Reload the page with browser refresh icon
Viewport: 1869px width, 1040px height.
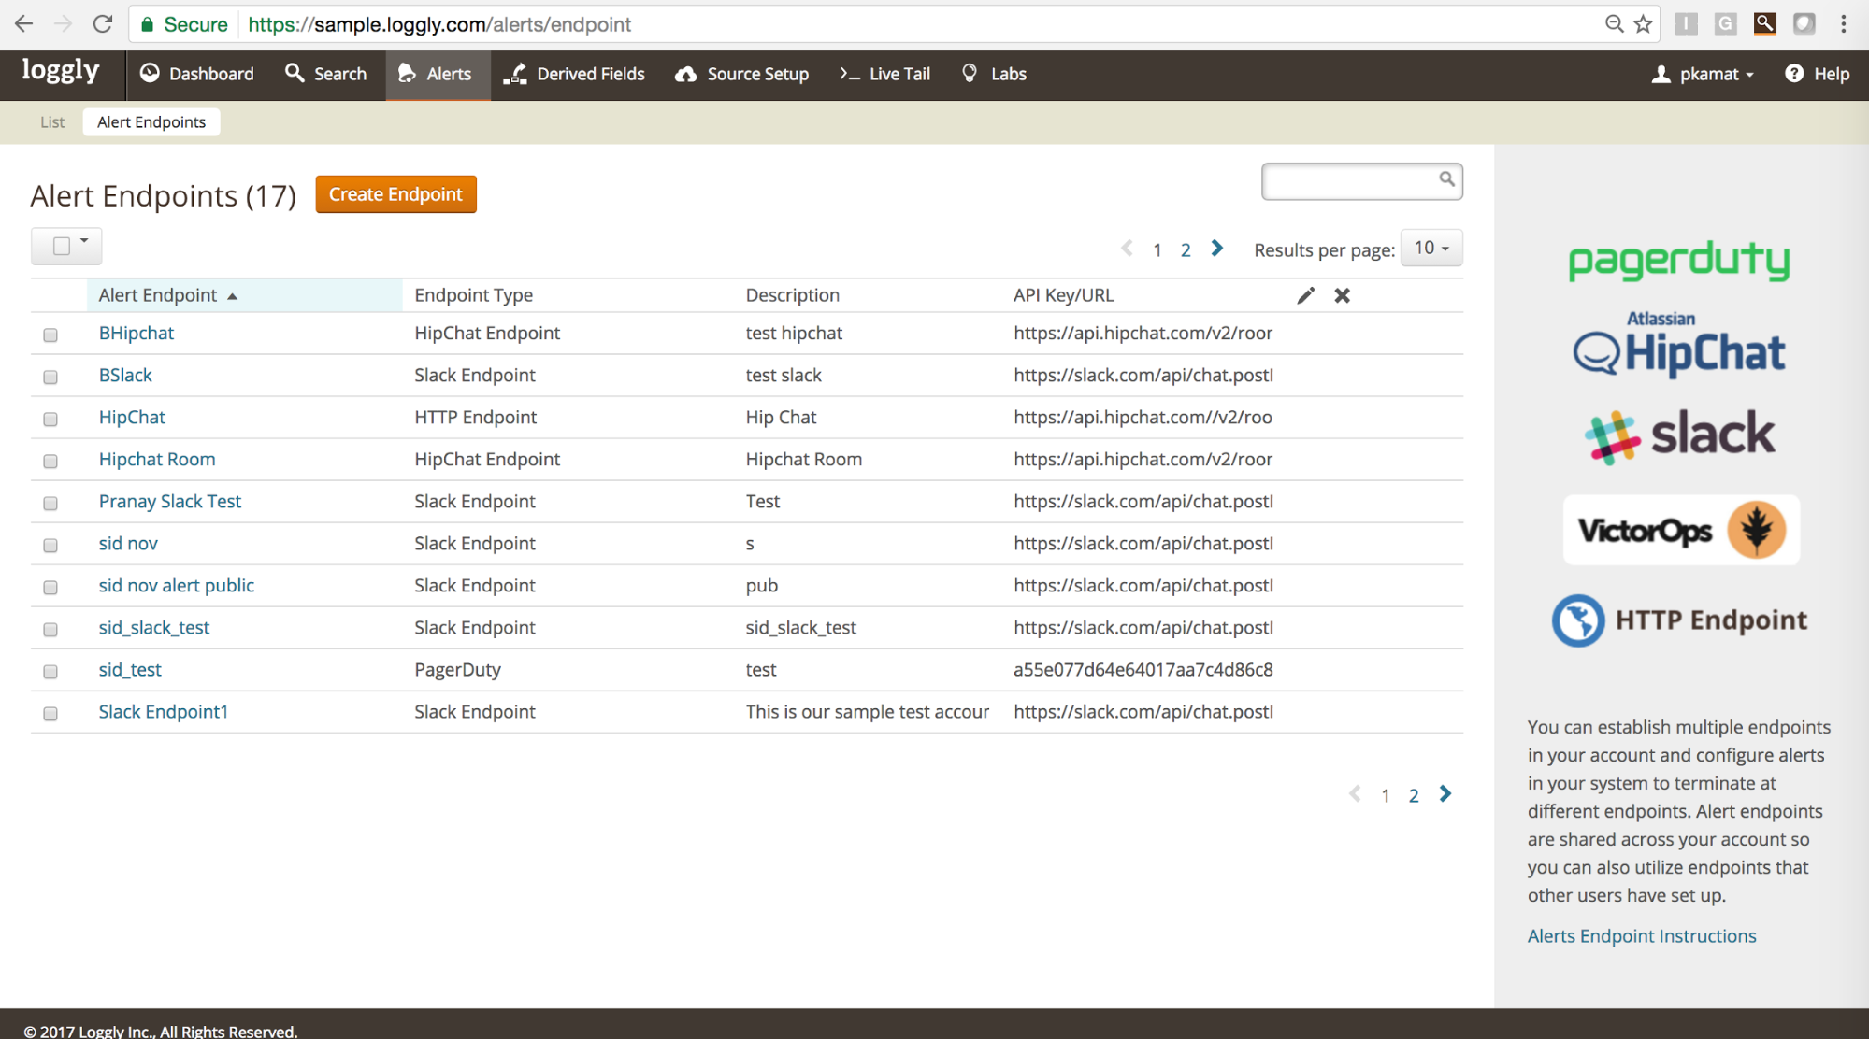[x=103, y=24]
